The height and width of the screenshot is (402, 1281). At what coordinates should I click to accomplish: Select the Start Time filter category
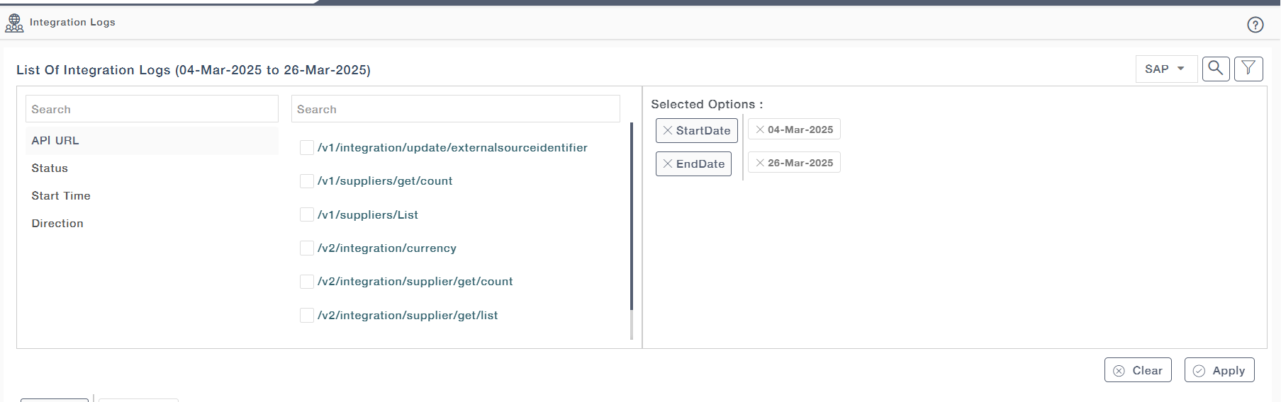pyautogui.click(x=61, y=196)
